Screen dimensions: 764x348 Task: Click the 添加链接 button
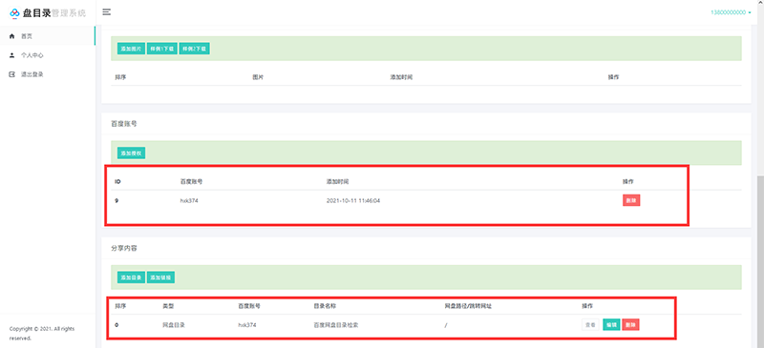(160, 277)
